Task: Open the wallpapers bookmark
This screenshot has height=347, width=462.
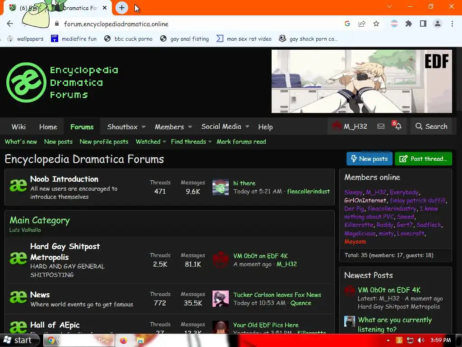Action: coord(25,39)
